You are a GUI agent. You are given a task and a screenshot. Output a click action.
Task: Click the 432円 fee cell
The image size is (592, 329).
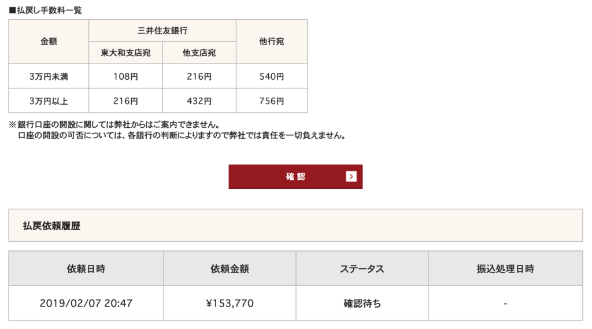199,101
